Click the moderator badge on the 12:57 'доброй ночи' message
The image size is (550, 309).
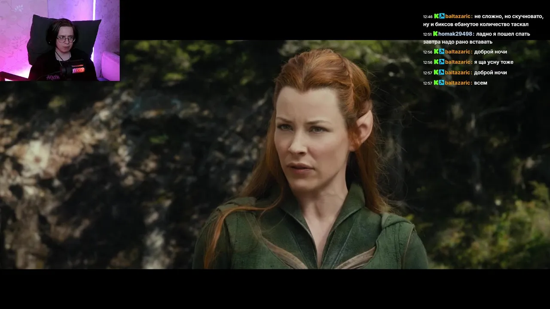click(442, 73)
